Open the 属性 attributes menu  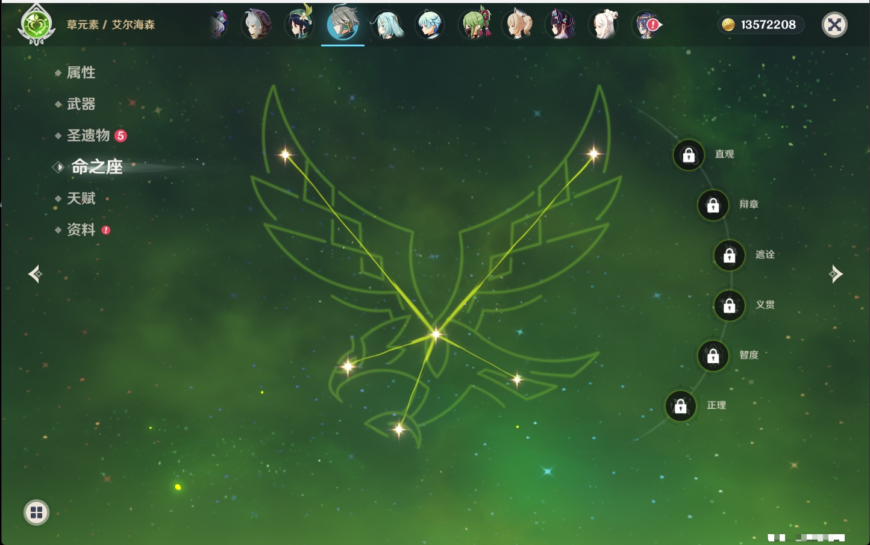81,73
